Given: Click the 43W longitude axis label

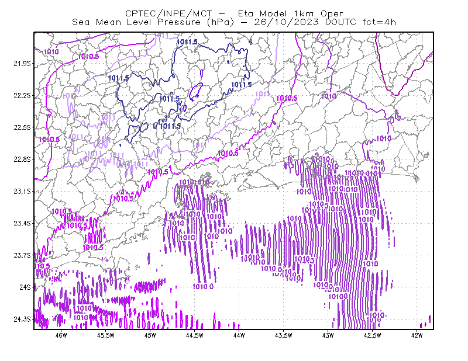Looking at the screenshot, I should [328, 335].
